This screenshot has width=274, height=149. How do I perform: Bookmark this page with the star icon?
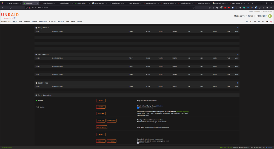click(193, 8)
